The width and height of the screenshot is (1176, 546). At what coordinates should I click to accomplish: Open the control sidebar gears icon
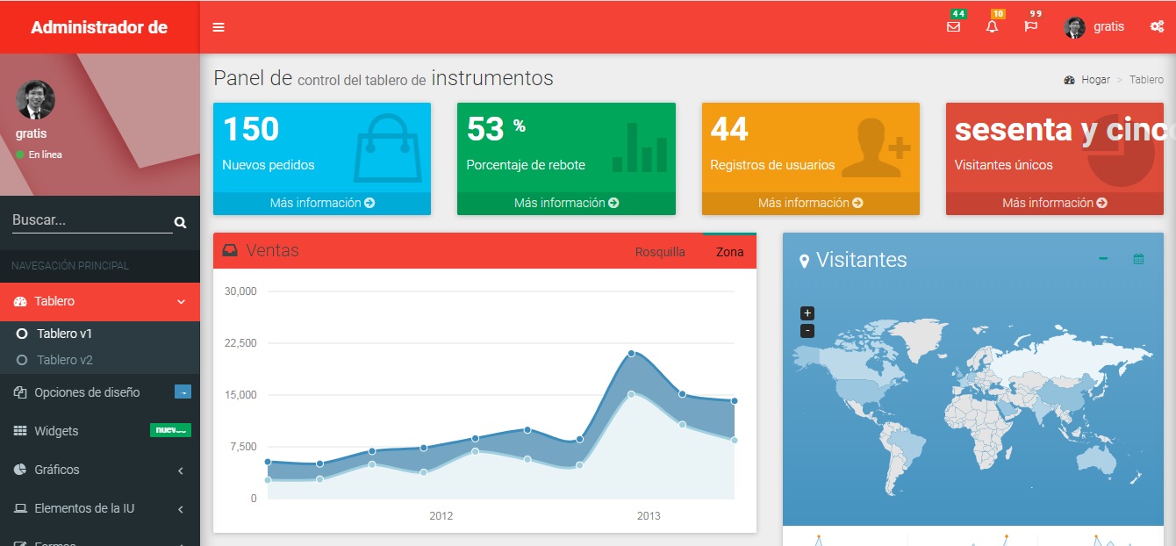1157,27
